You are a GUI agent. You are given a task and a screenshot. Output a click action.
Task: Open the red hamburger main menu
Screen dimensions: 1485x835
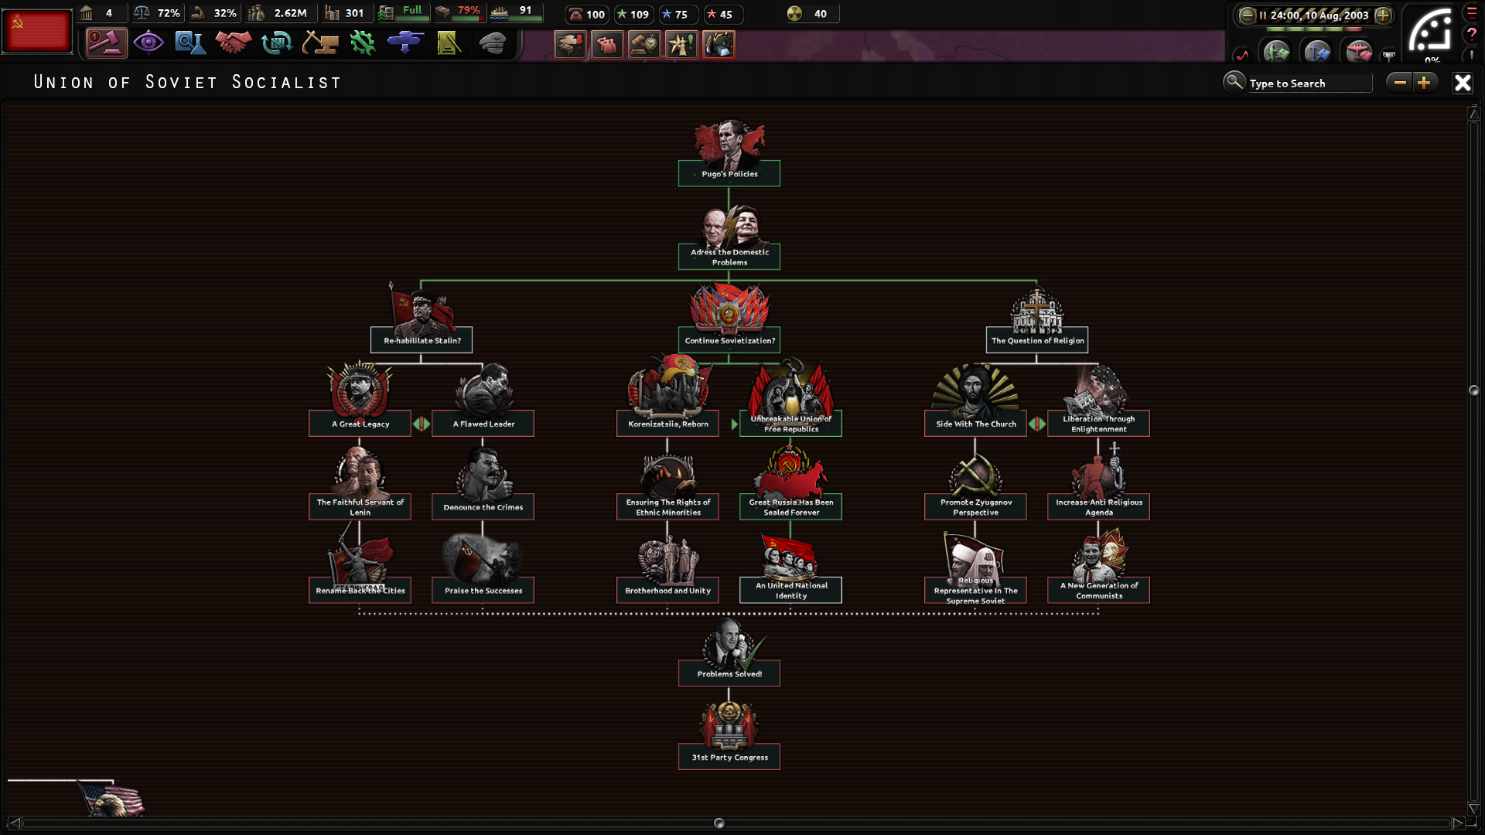(1471, 12)
